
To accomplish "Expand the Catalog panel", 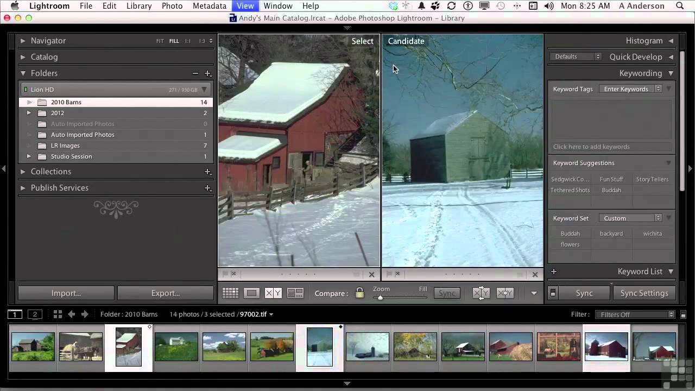I will click(x=23, y=57).
